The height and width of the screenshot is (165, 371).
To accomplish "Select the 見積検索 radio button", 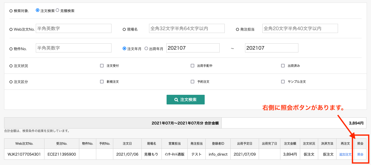I will pyautogui.click(x=57, y=10).
